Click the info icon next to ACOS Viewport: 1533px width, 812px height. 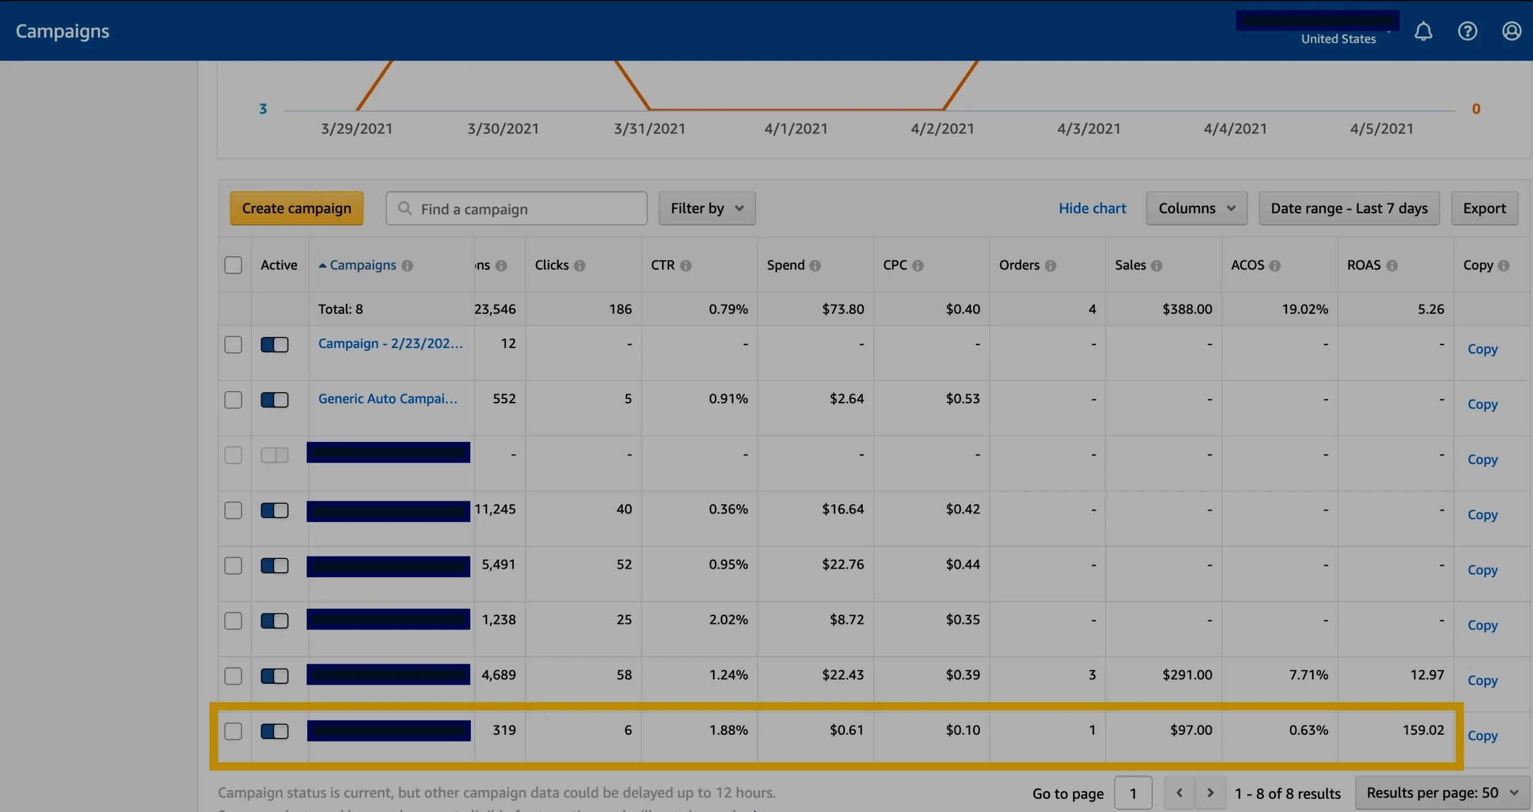coord(1275,265)
